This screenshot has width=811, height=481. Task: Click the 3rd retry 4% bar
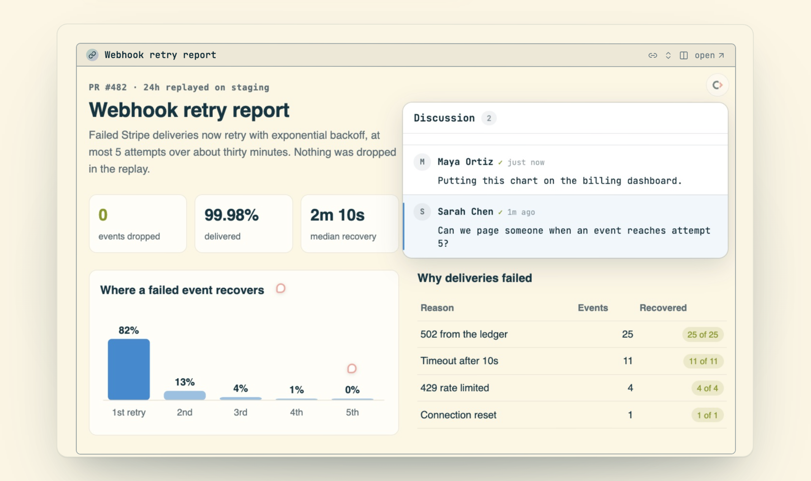click(240, 398)
